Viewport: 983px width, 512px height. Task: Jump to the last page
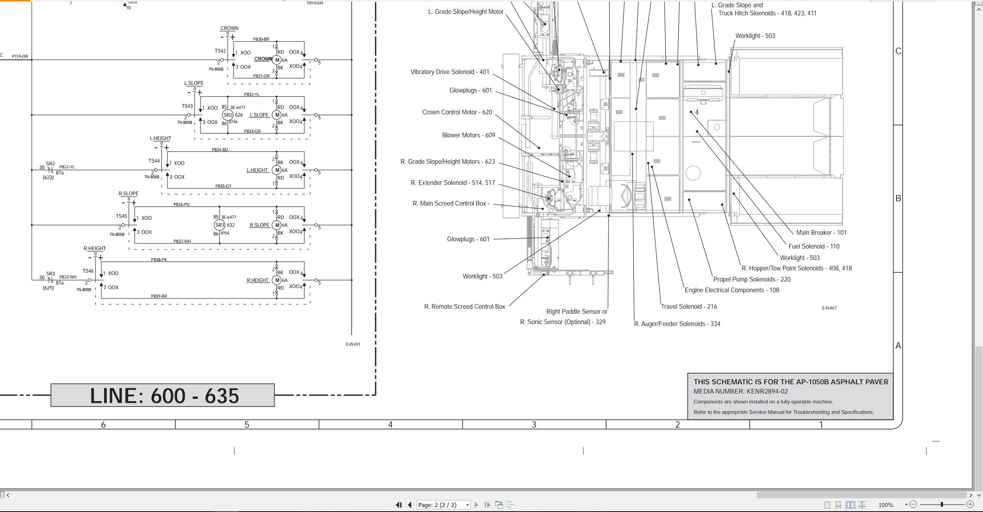tap(487, 505)
